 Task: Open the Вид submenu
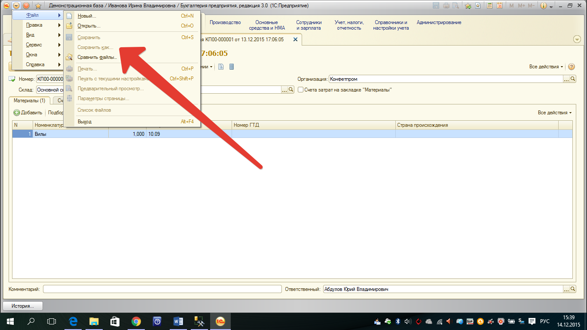click(x=38, y=35)
